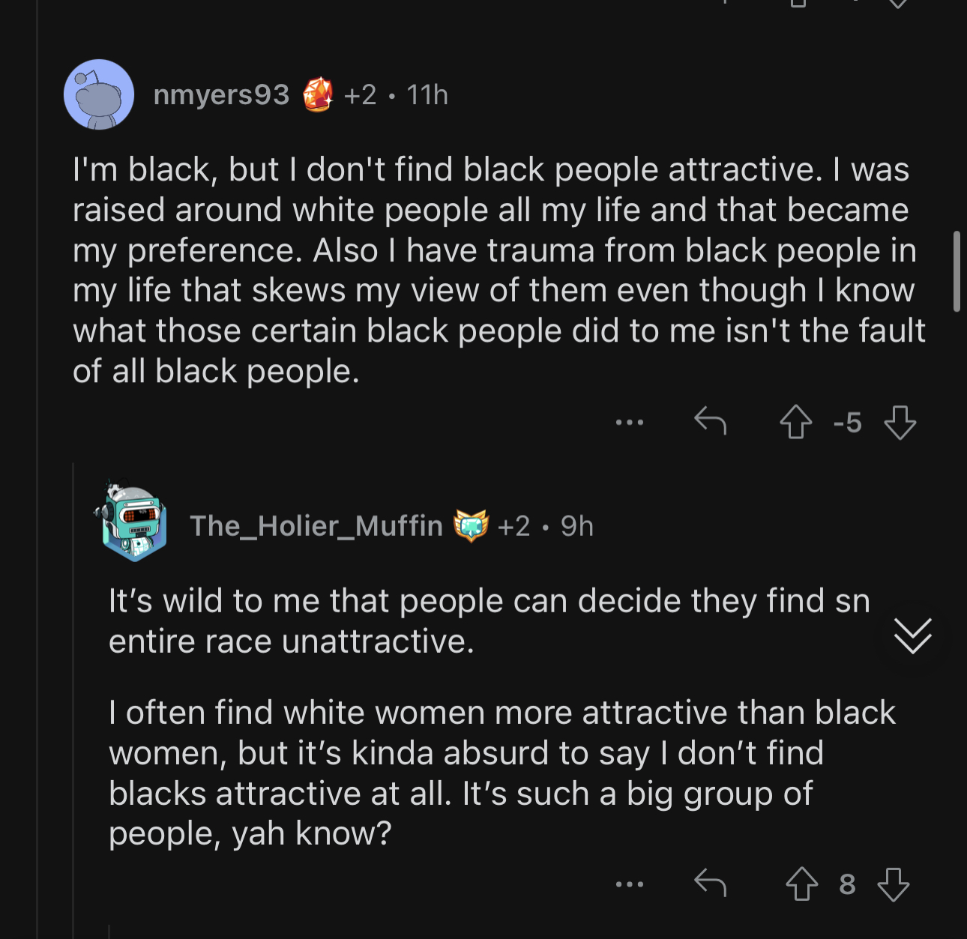Click the vertical scrollbar handle

[957, 271]
